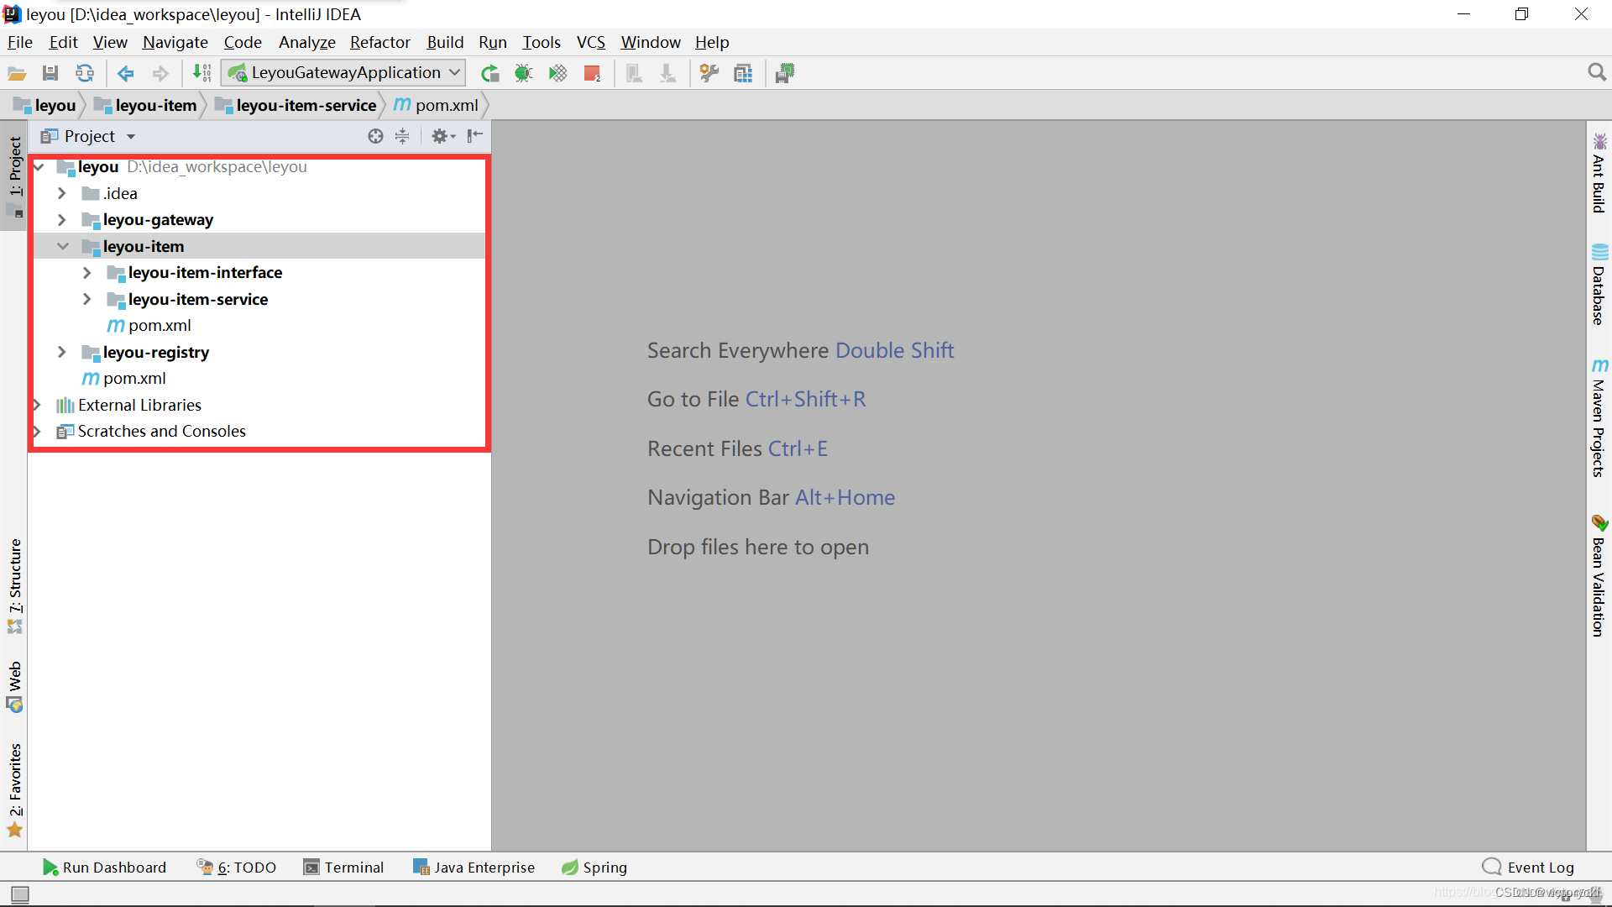Image resolution: width=1612 pixels, height=907 pixels.
Task: Click the red Stop icon
Action: [x=592, y=74]
